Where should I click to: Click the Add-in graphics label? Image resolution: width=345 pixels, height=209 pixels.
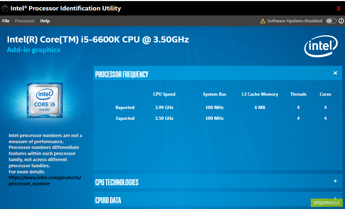click(34, 50)
